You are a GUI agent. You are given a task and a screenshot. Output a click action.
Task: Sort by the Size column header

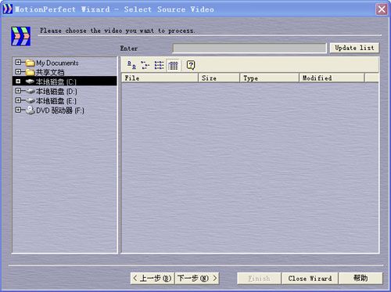tap(219, 78)
